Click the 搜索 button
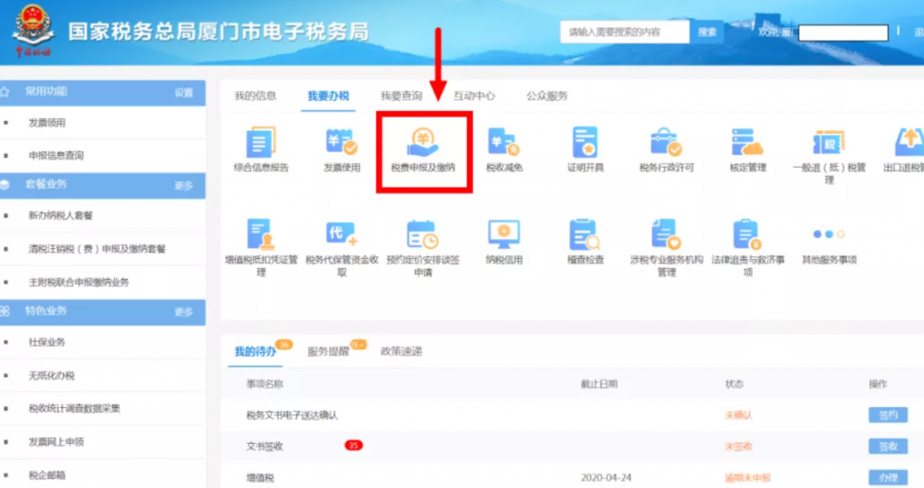The width and height of the screenshot is (924, 488). (x=707, y=32)
